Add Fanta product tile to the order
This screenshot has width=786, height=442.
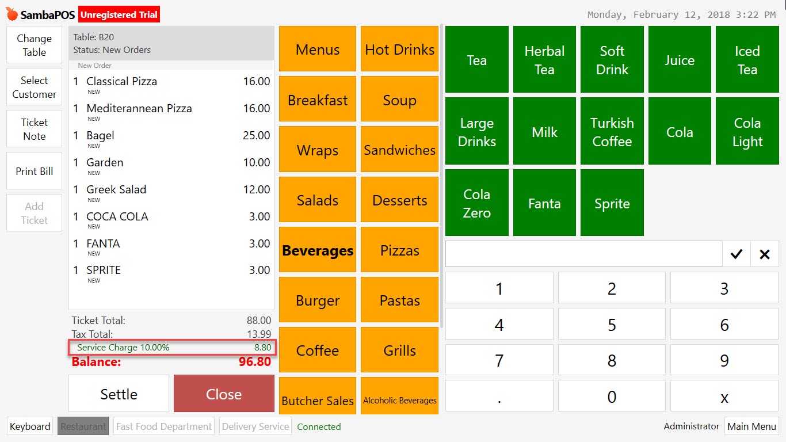(x=544, y=203)
